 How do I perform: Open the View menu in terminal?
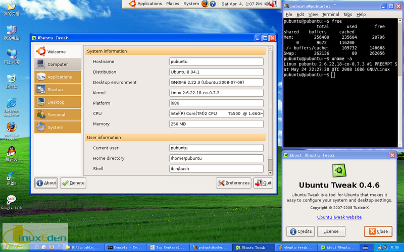313,15
